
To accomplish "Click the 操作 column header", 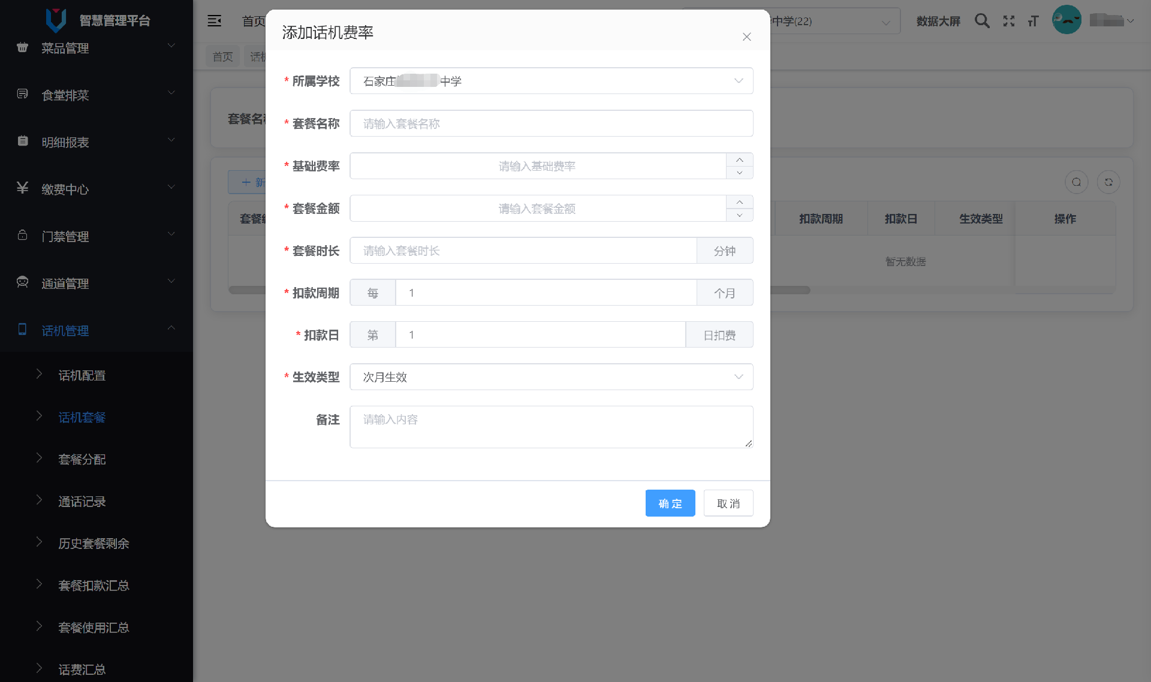I will (1065, 219).
